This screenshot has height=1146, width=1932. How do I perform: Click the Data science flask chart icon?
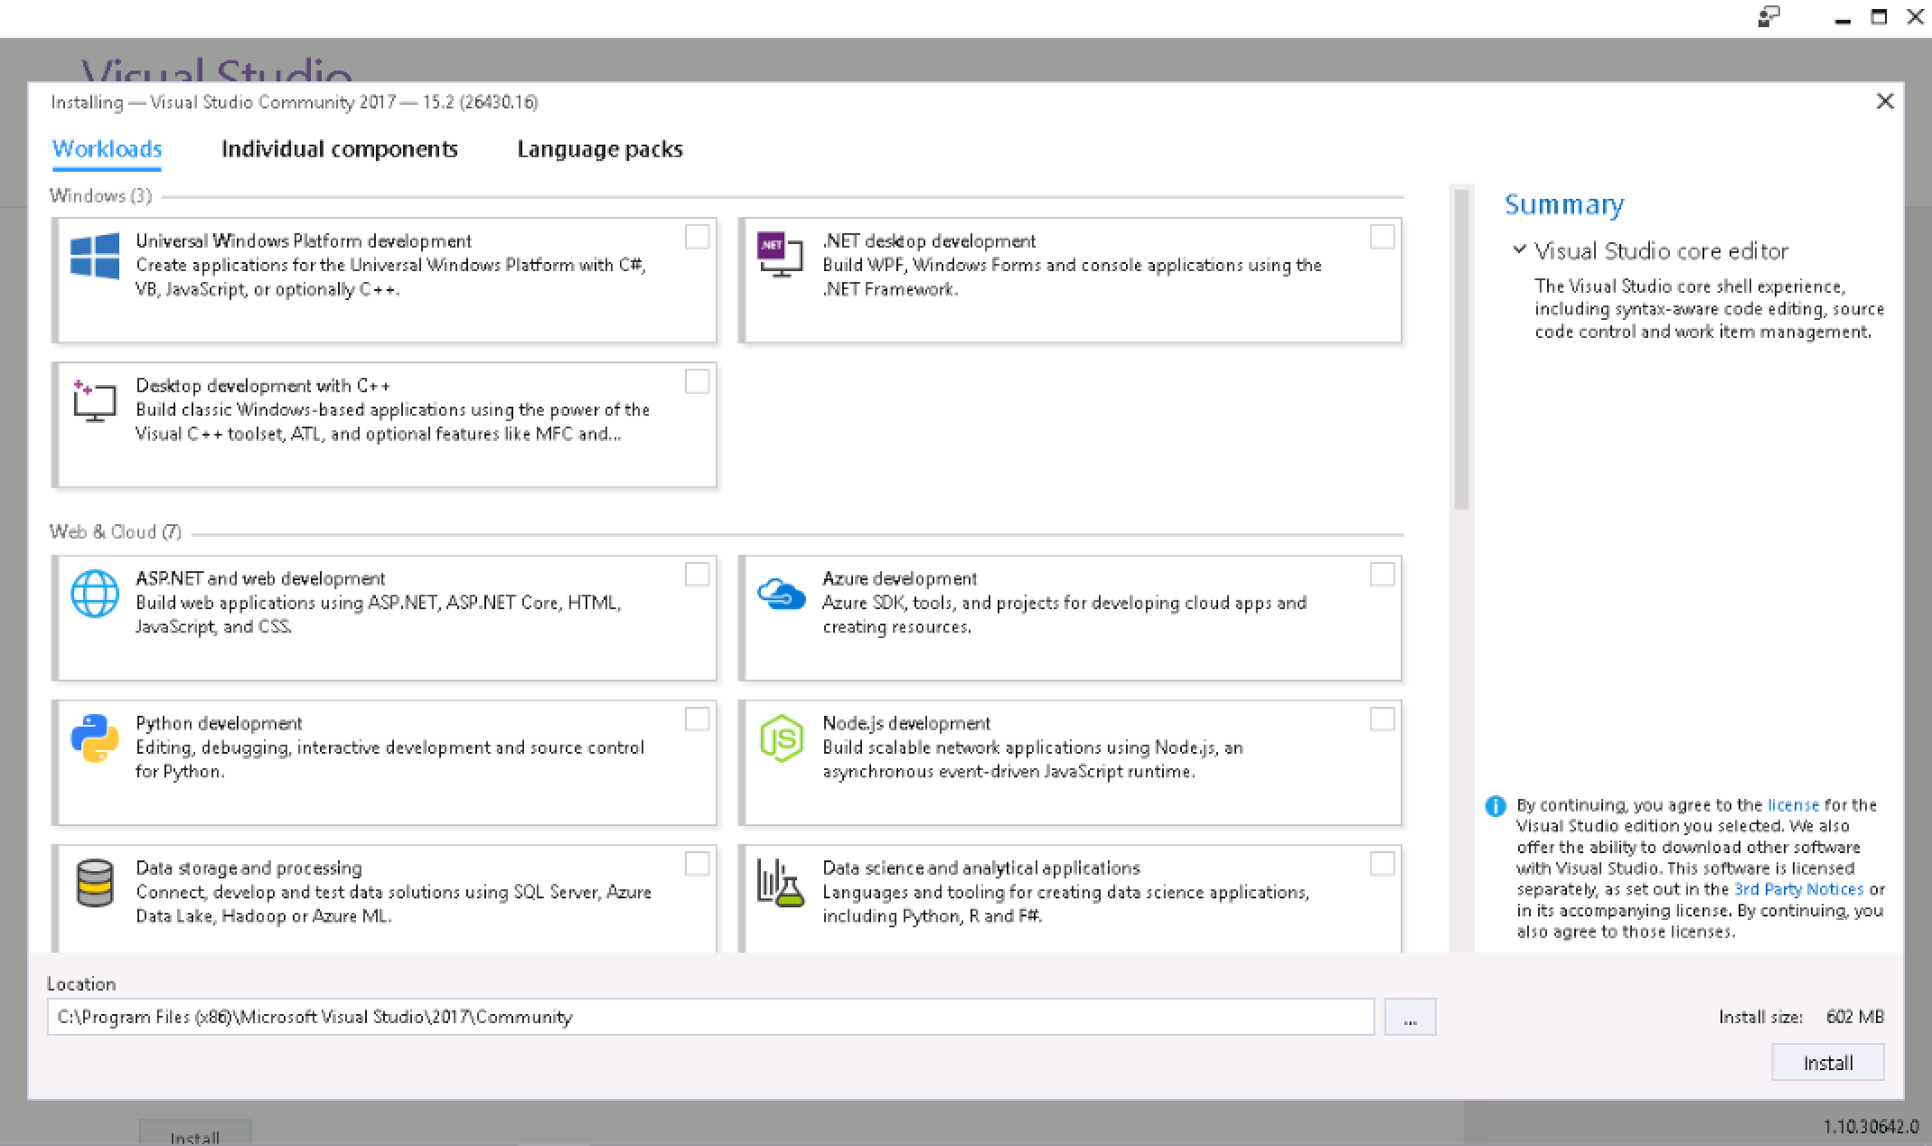pos(781,883)
